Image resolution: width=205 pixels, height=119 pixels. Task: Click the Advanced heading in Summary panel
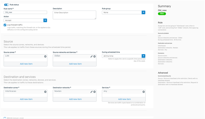point(163,73)
